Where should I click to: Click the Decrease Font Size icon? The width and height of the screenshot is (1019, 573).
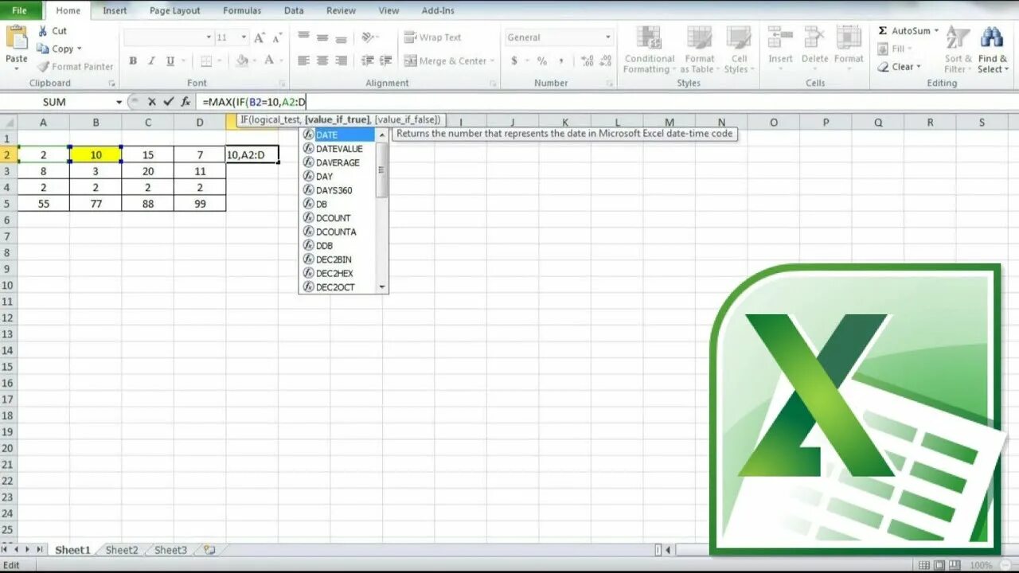pyautogui.click(x=275, y=37)
